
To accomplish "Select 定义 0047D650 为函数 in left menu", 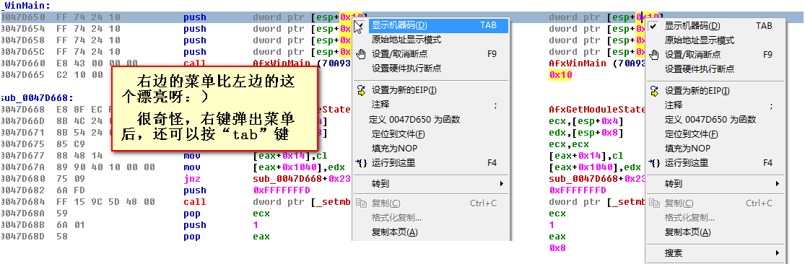I will pyautogui.click(x=414, y=120).
